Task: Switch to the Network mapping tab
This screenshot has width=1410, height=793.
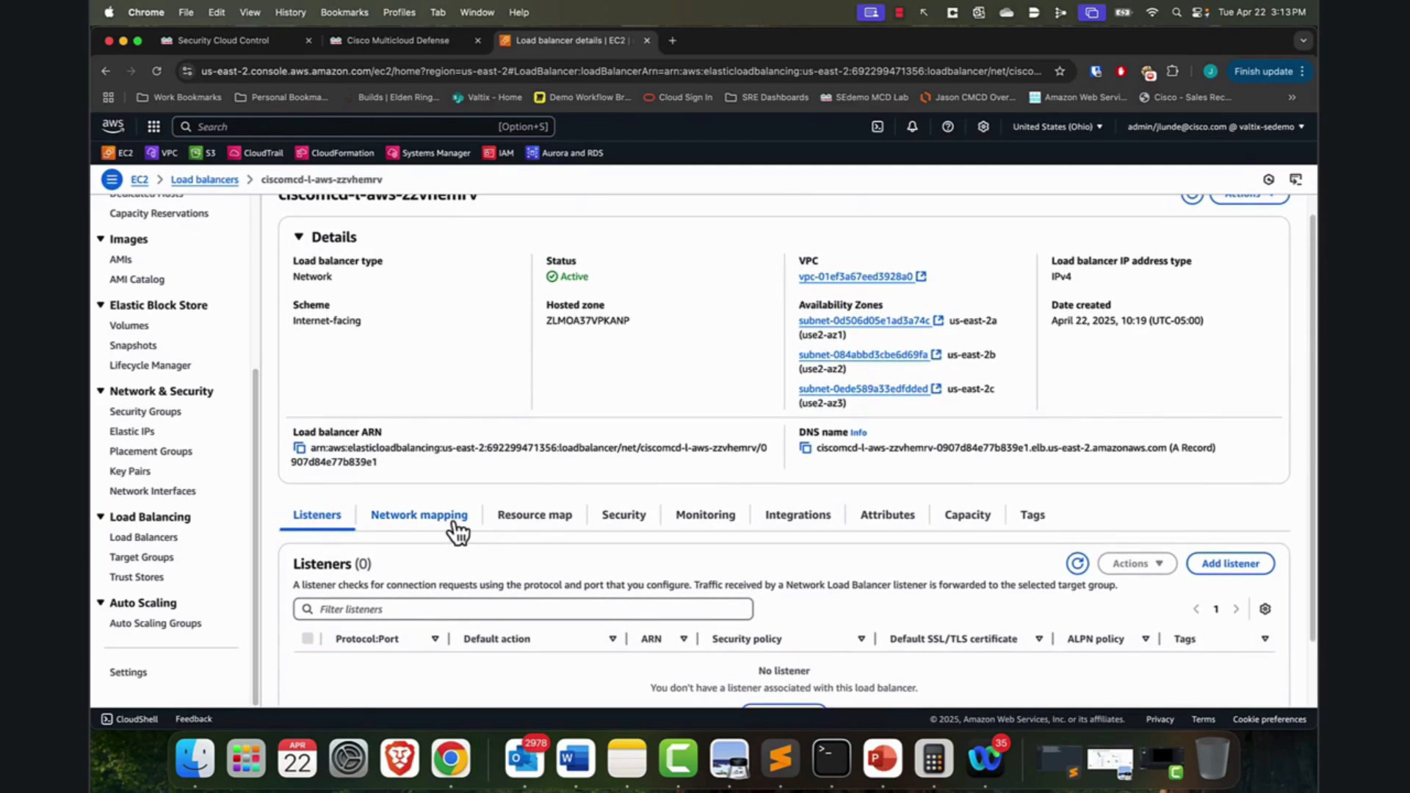Action: 419,515
